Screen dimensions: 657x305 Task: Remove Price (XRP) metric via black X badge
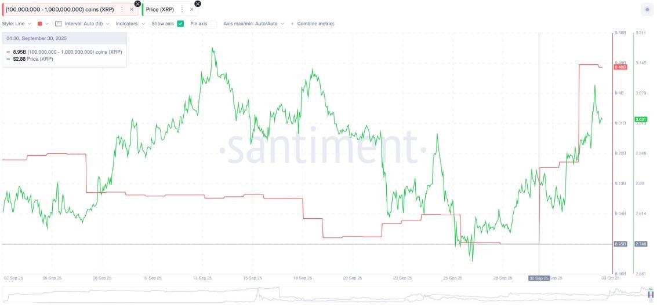tap(198, 3)
